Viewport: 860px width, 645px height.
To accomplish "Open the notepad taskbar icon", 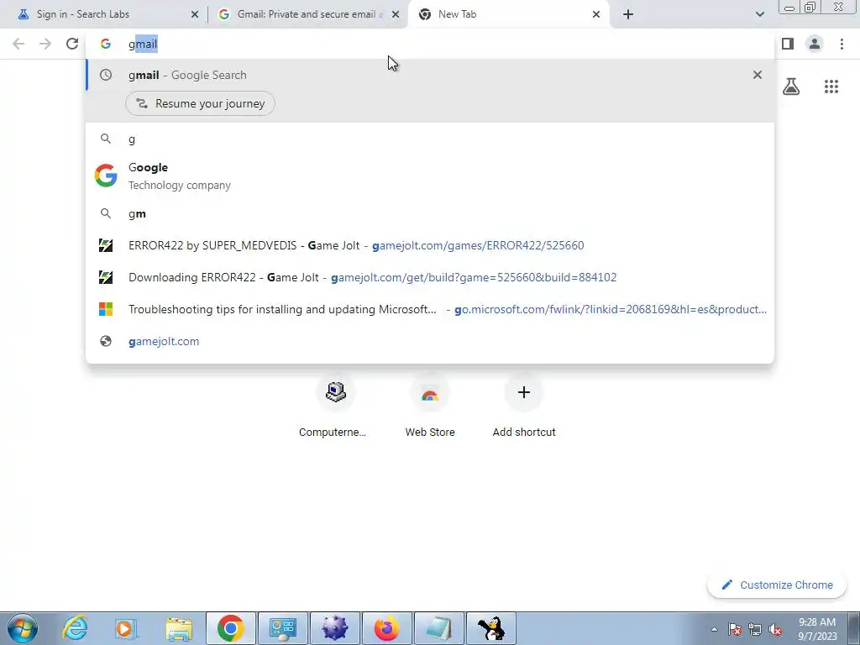I will click(439, 628).
